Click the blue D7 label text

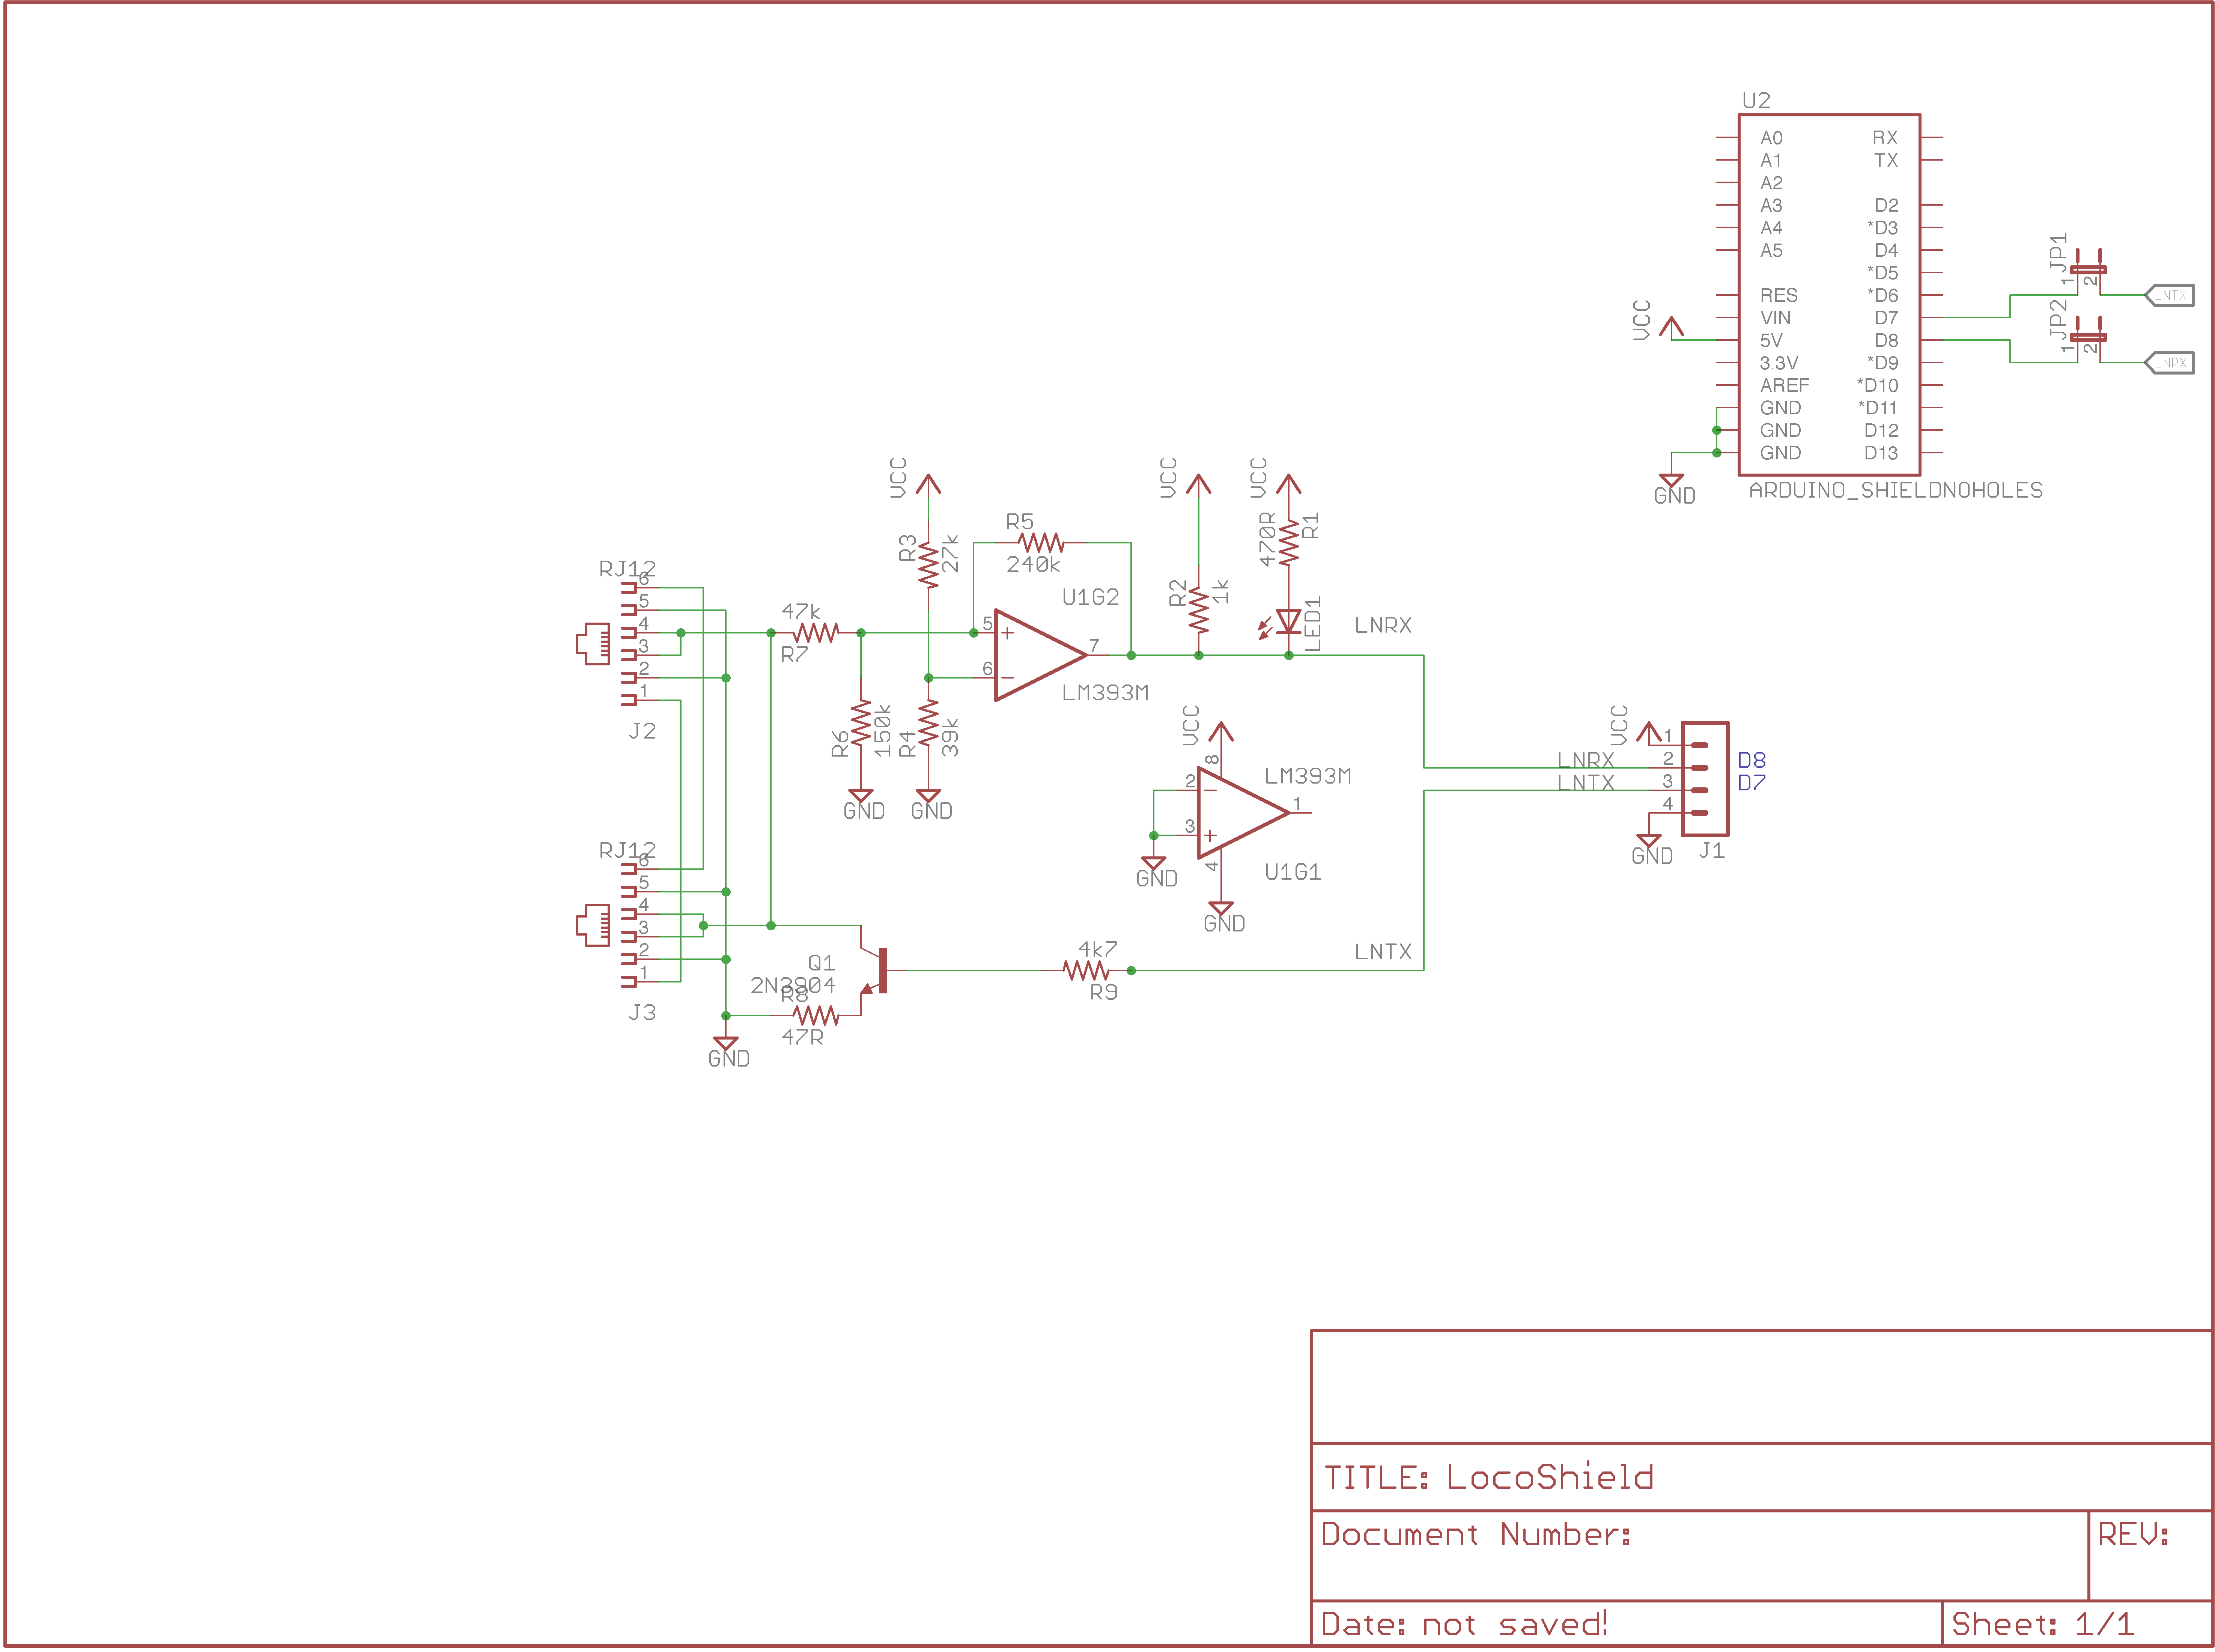tap(1751, 782)
